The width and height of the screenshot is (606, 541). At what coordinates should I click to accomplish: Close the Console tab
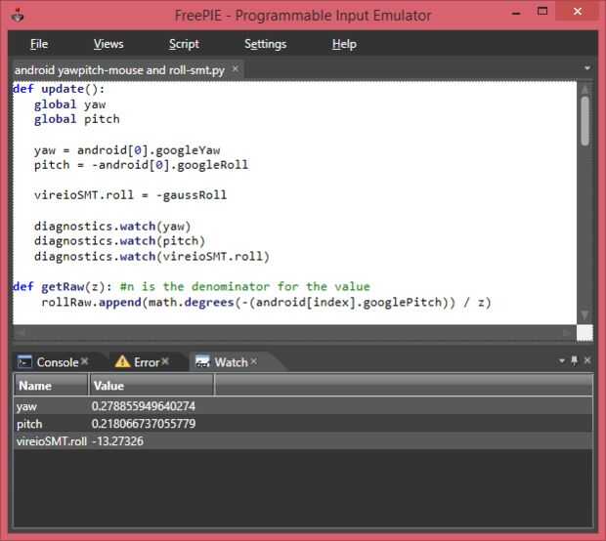pos(85,361)
